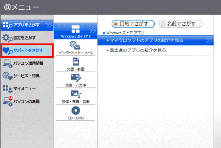This screenshot has width=221, height=148.
Task: Click the インターネット・メール category label
Action: coord(76,53)
